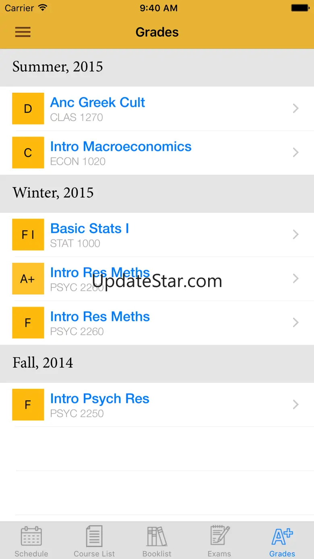Tap the Grades A+ icon
Viewport: 314px width, 559px height.
click(x=282, y=537)
